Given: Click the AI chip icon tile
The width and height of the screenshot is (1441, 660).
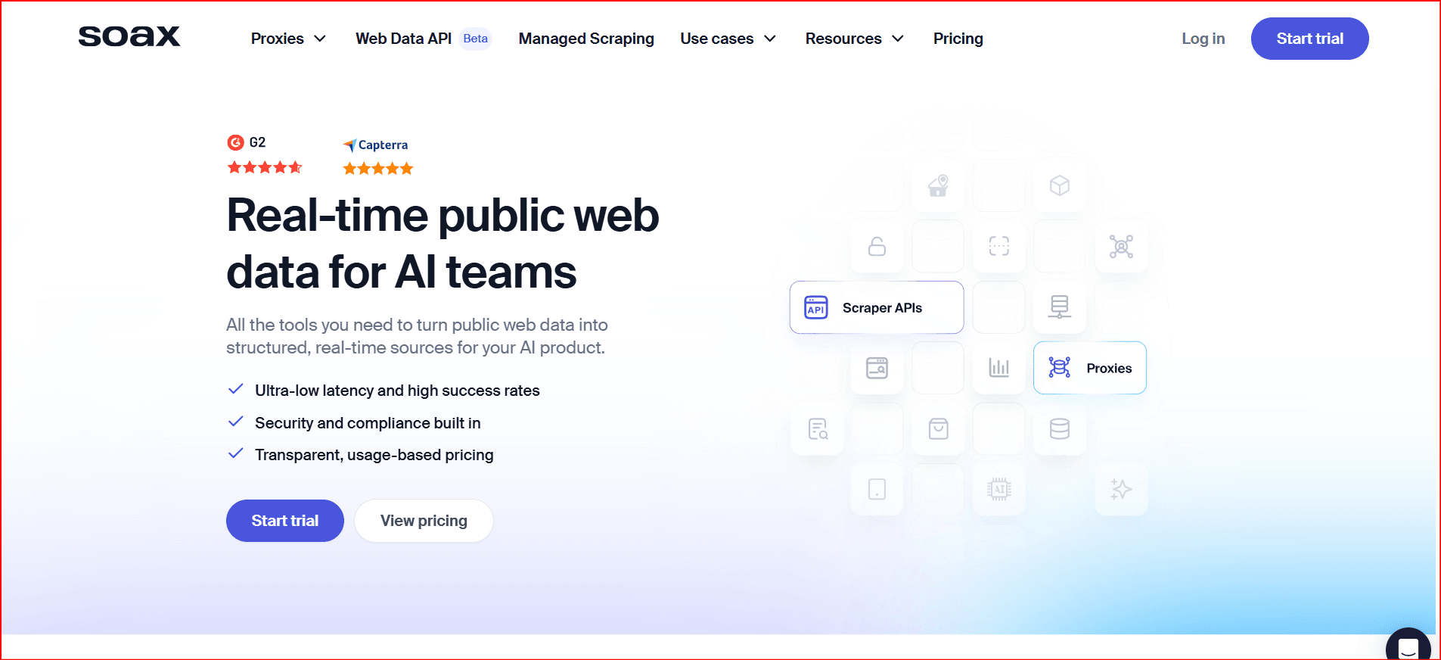Looking at the screenshot, I should pos(998,490).
